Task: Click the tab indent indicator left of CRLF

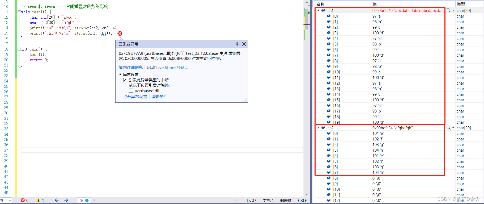Action: 286,201
